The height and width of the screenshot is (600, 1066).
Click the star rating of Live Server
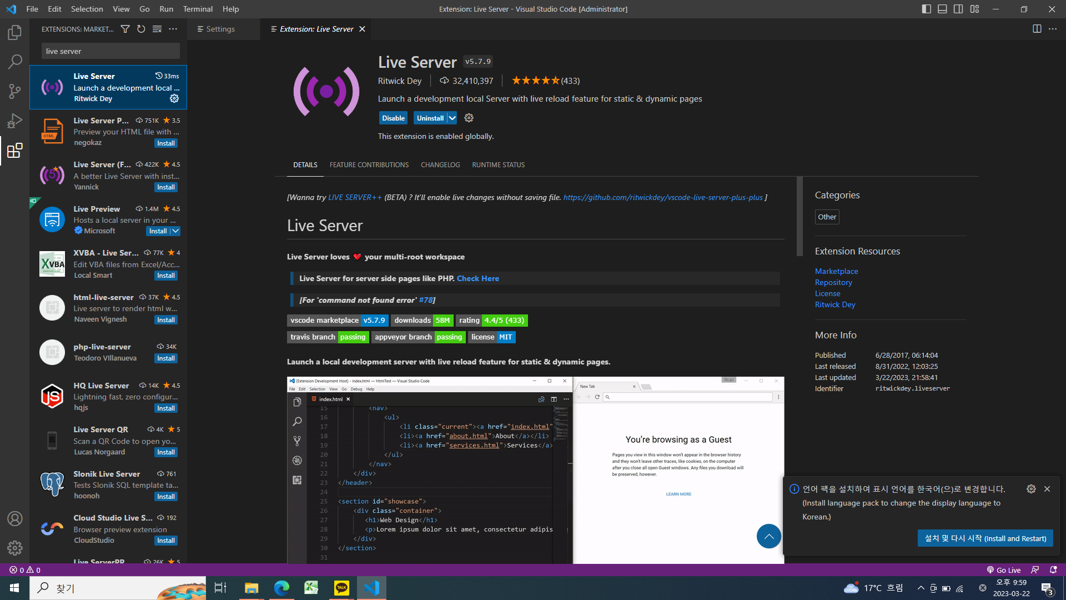pos(545,81)
